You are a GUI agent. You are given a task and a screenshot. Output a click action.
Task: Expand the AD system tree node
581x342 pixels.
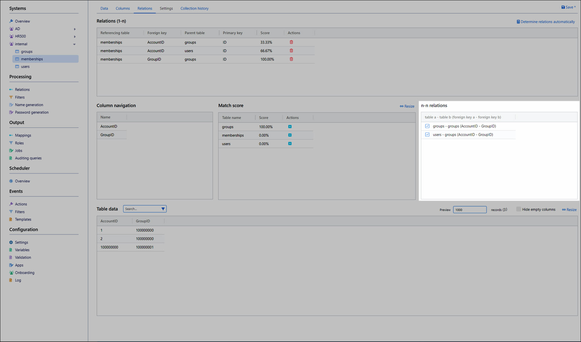[75, 29]
